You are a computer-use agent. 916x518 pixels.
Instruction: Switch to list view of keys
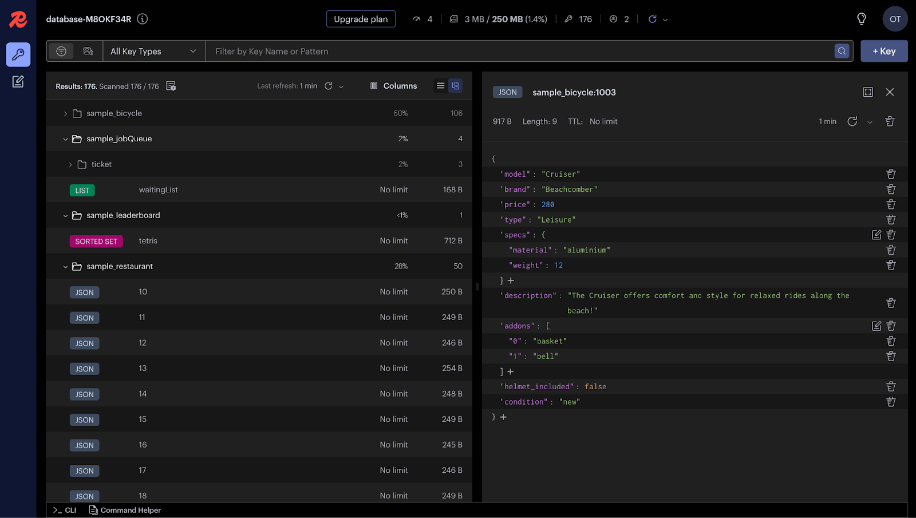click(440, 86)
